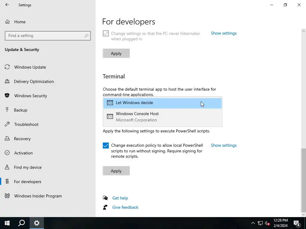This screenshot has width=306, height=229.
Task: Click the Troubleshoot wrench icon
Action: point(7,124)
